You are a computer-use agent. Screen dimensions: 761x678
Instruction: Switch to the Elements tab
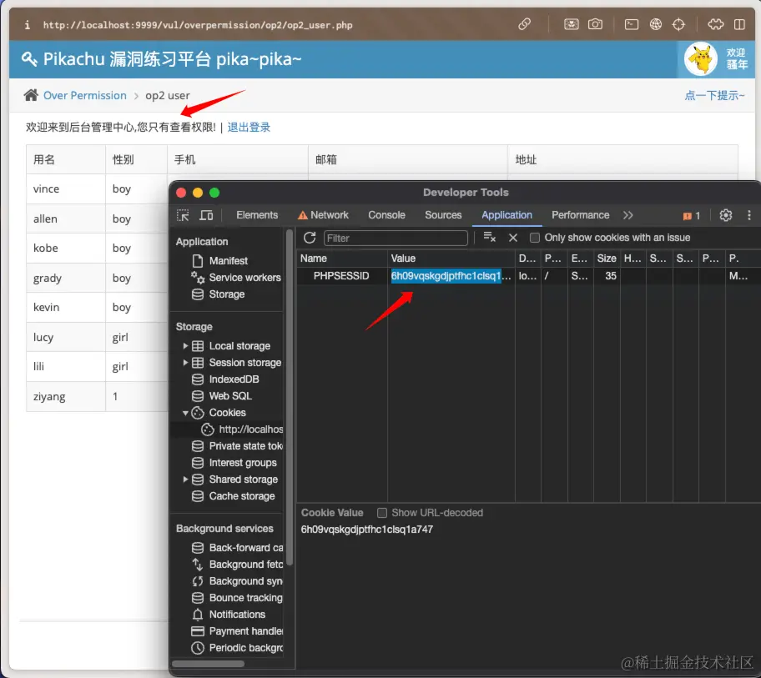point(257,215)
